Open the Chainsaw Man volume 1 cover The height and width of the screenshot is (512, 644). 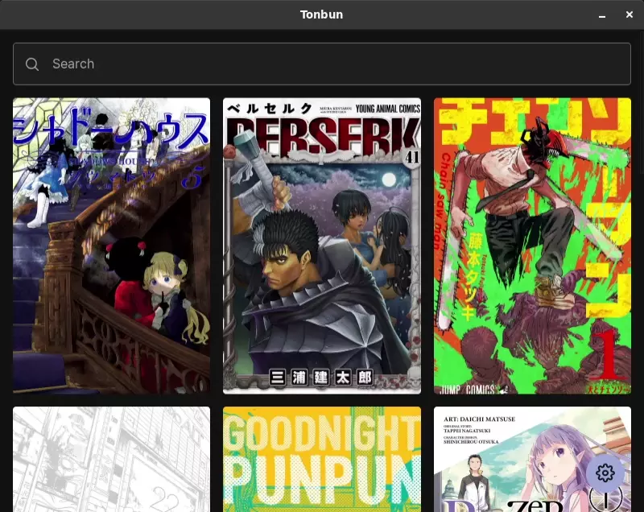tap(532, 246)
